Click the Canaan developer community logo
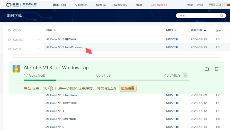This screenshot has height=131, width=230. point(22,5)
